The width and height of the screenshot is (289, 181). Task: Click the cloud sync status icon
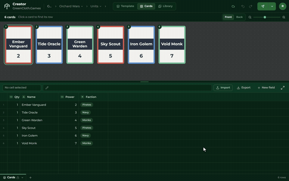[233, 6]
